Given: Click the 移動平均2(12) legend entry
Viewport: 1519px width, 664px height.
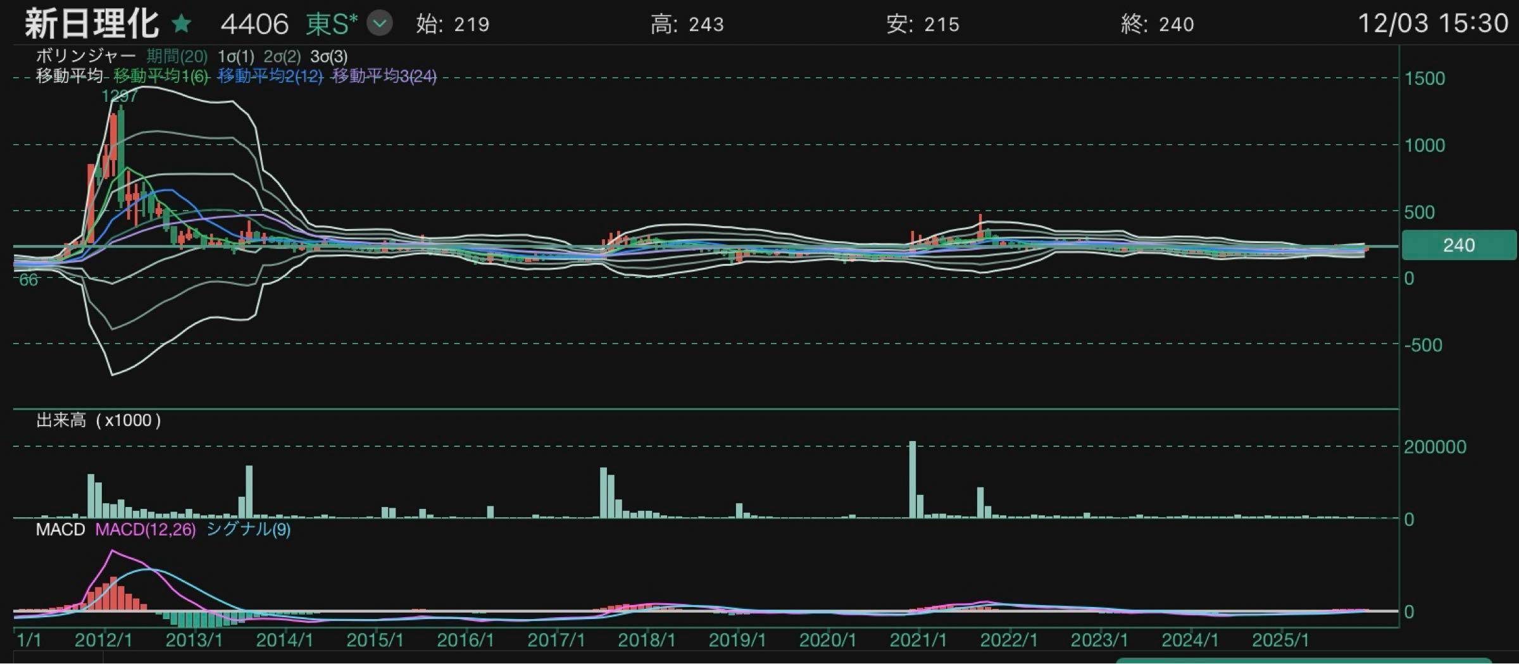Looking at the screenshot, I should 270,76.
